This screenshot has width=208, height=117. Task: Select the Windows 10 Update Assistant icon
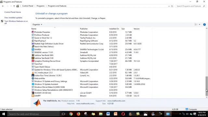tap(33, 84)
